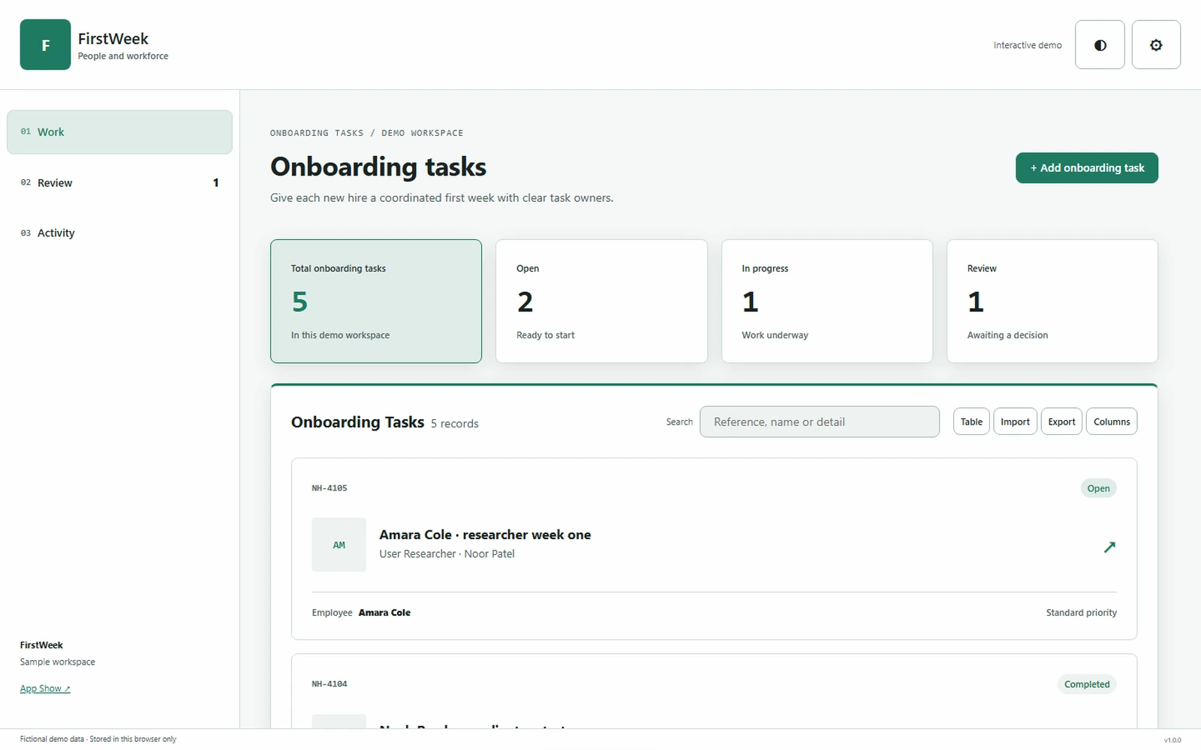The height and width of the screenshot is (750, 1201).
Task: Click the Interactive demo label
Action: (1028, 45)
